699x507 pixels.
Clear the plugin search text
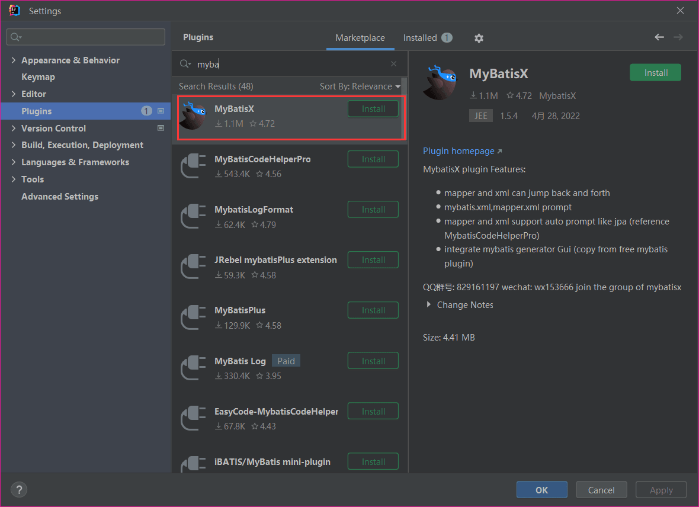[394, 64]
